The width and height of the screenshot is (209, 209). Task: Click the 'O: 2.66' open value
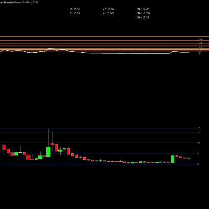point(75,9)
